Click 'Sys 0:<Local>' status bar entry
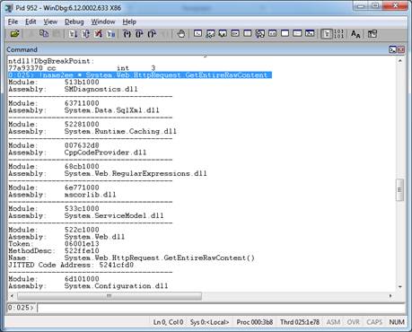This screenshot has width=412, height=332. [209, 322]
